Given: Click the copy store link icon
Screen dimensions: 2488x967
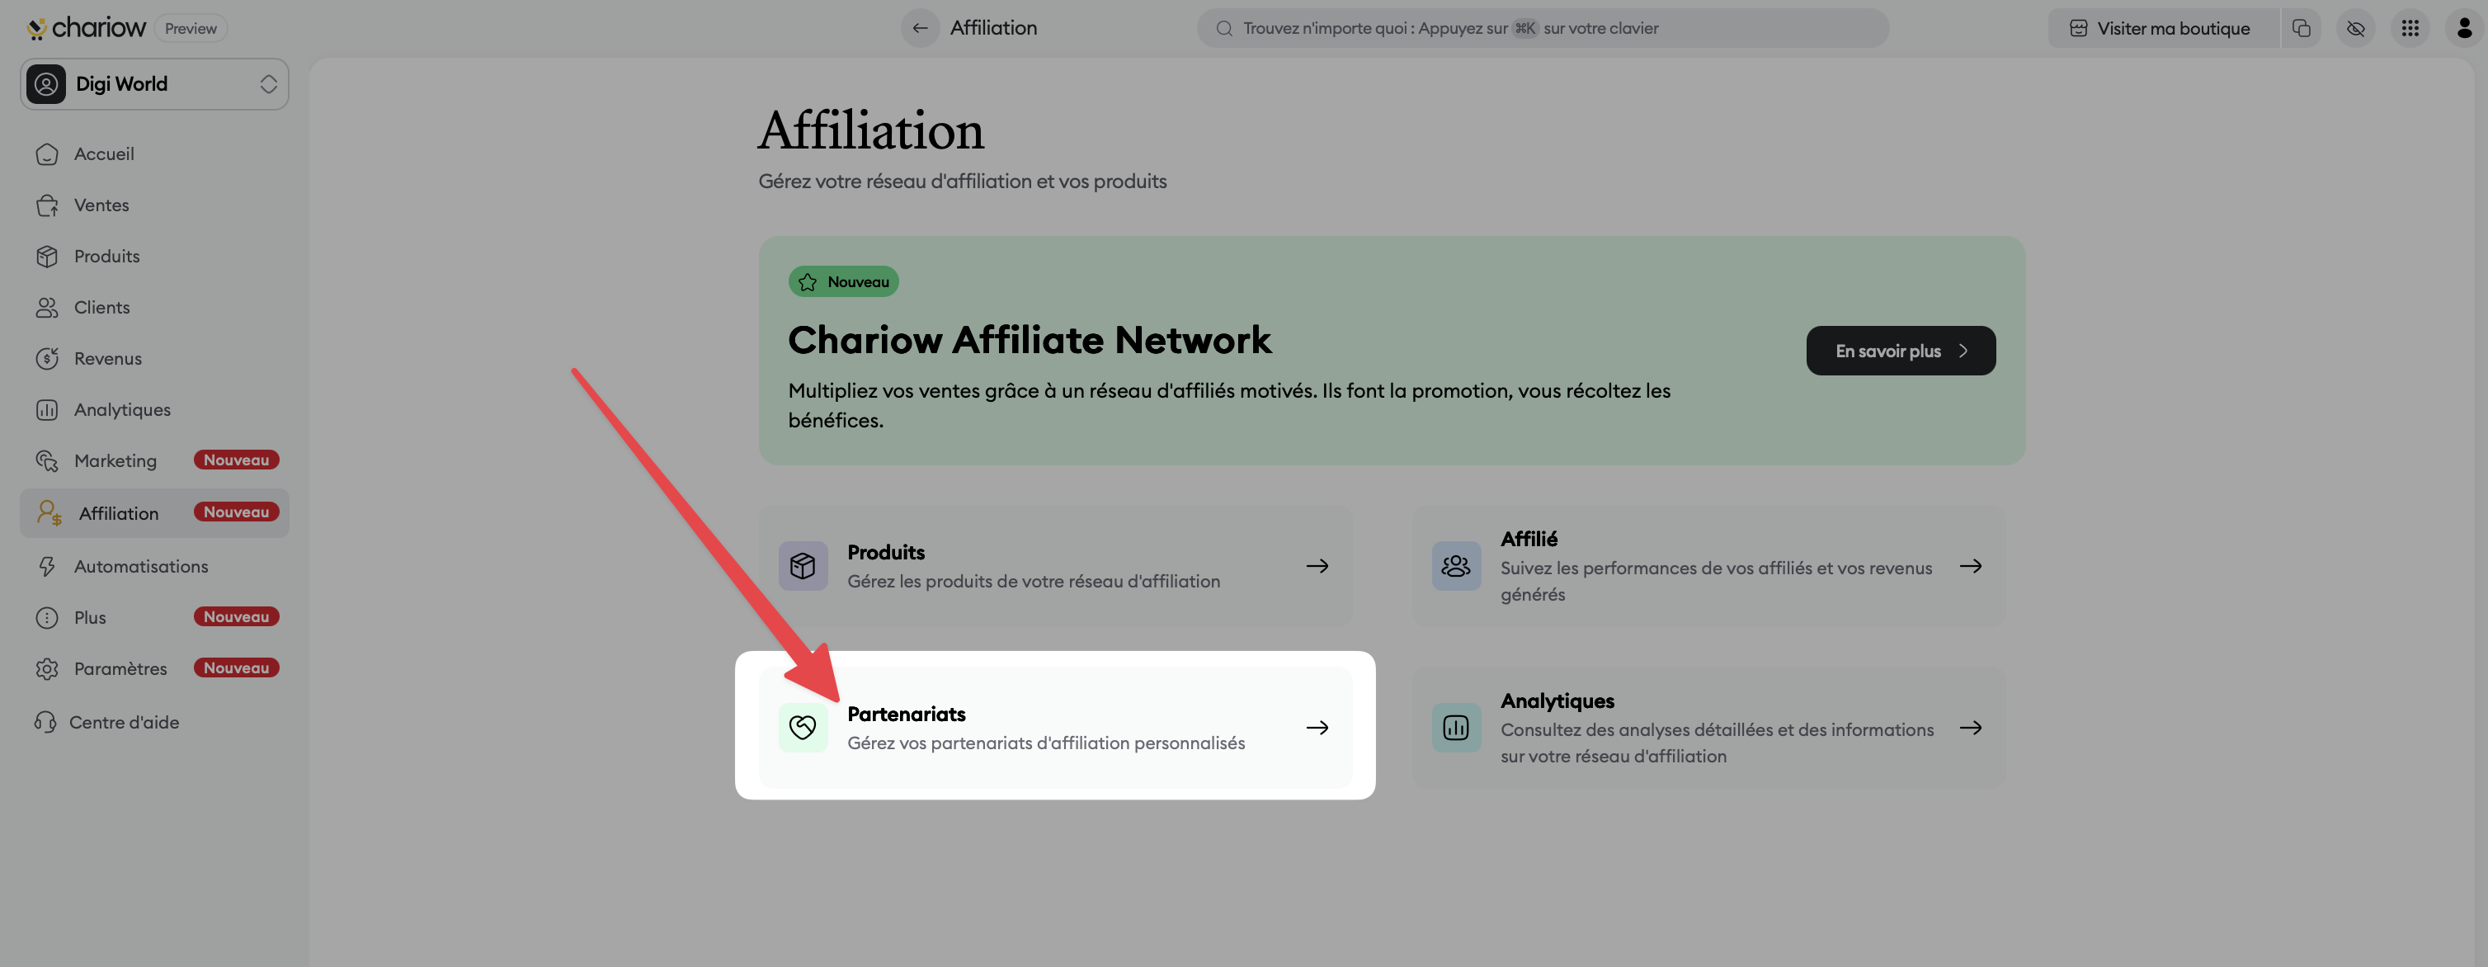Looking at the screenshot, I should click(2302, 28).
